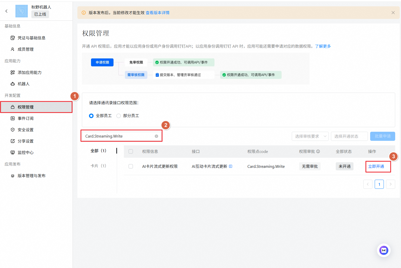Open the 查看版本详情 link
Viewport: 401px width, 268px height.
pyautogui.click(x=158, y=13)
